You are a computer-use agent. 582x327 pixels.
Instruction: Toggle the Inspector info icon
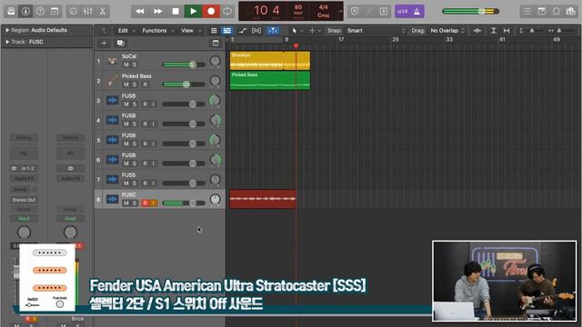pos(25,12)
